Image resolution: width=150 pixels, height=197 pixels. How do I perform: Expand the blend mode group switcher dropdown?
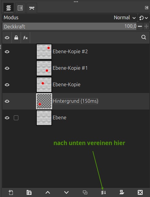point(144,18)
